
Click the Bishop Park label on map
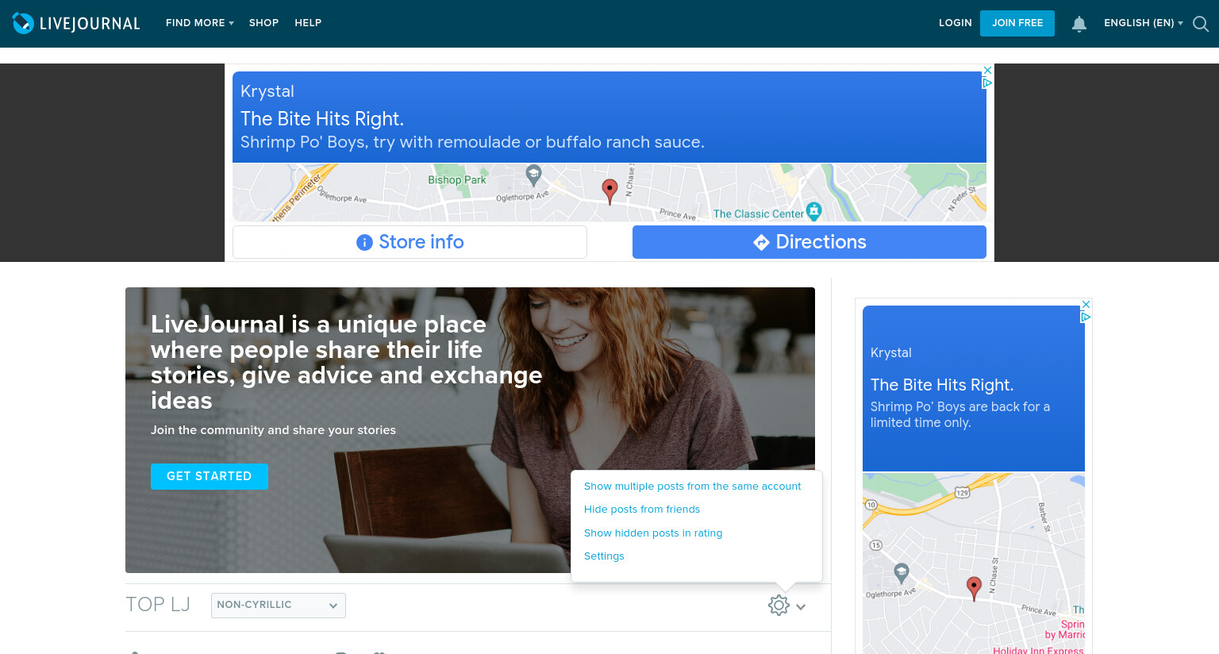(457, 180)
